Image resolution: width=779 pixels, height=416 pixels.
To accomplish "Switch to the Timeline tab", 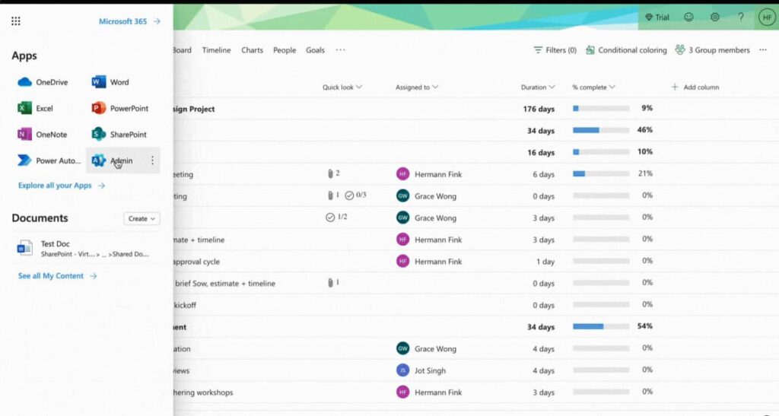I will pyautogui.click(x=216, y=50).
